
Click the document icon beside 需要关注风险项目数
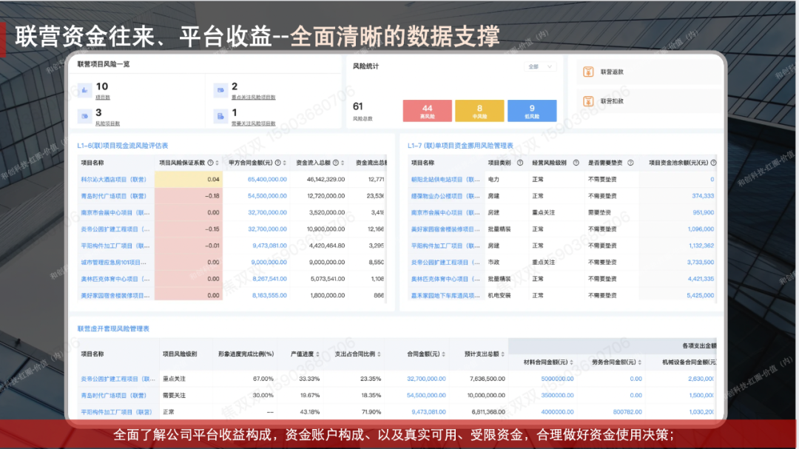click(220, 116)
